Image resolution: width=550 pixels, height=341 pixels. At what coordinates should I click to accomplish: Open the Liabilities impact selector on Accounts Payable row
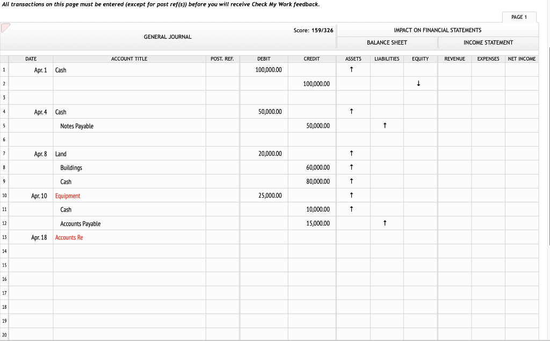click(385, 223)
